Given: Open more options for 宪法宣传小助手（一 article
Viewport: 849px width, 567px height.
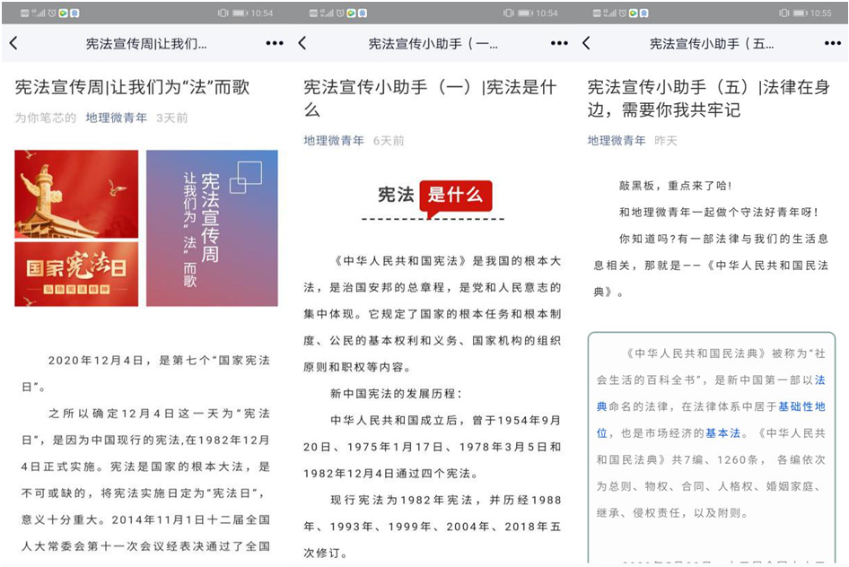Looking at the screenshot, I should tap(559, 43).
